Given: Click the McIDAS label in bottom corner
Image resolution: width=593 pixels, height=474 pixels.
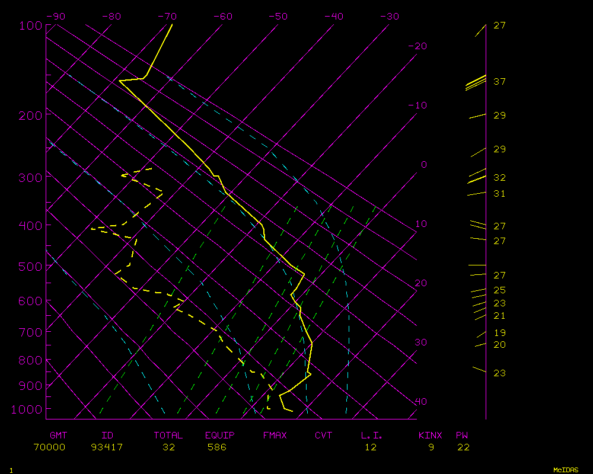Looking at the screenshot, I should pyautogui.click(x=566, y=470).
